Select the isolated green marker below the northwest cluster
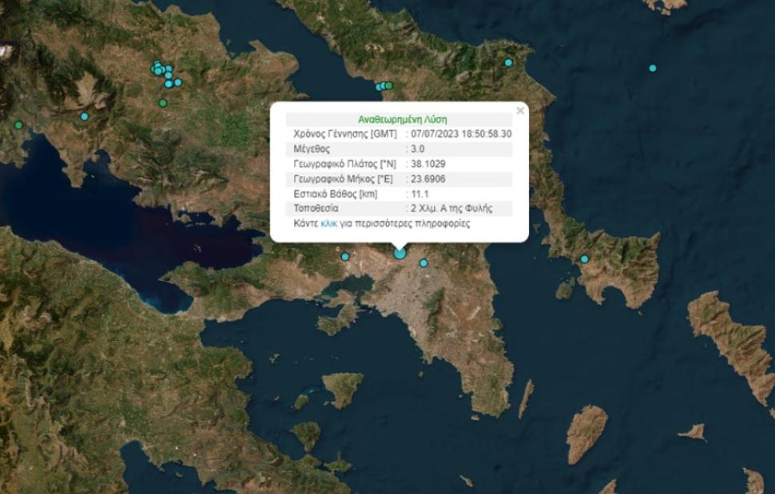Screen dimensions: 775x494 [x=163, y=103]
